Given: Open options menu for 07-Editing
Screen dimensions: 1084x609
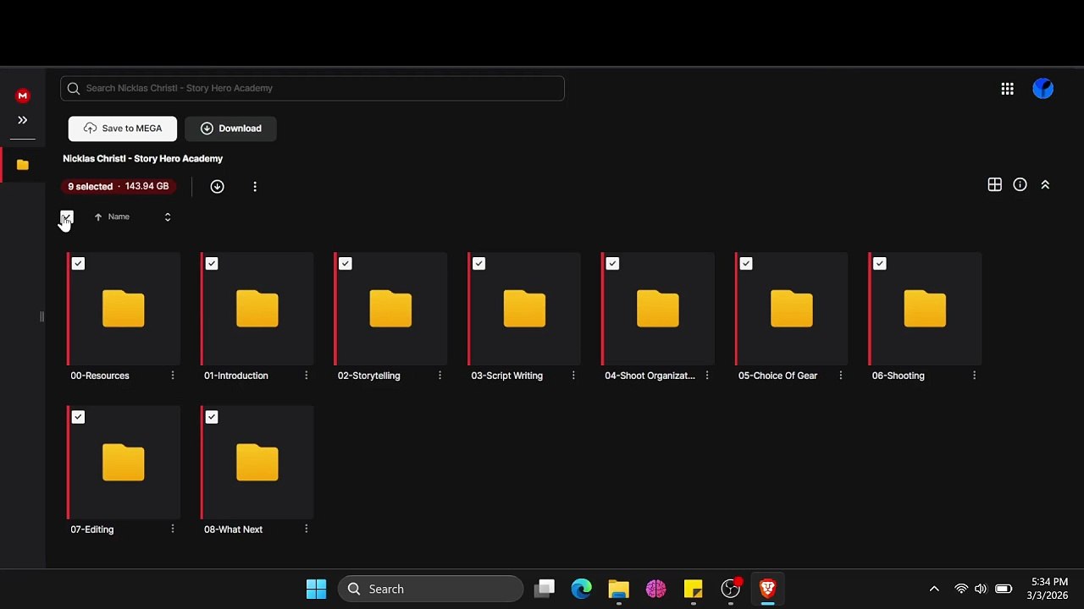Looking at the screenshot, I should click(x=173, y=529).
